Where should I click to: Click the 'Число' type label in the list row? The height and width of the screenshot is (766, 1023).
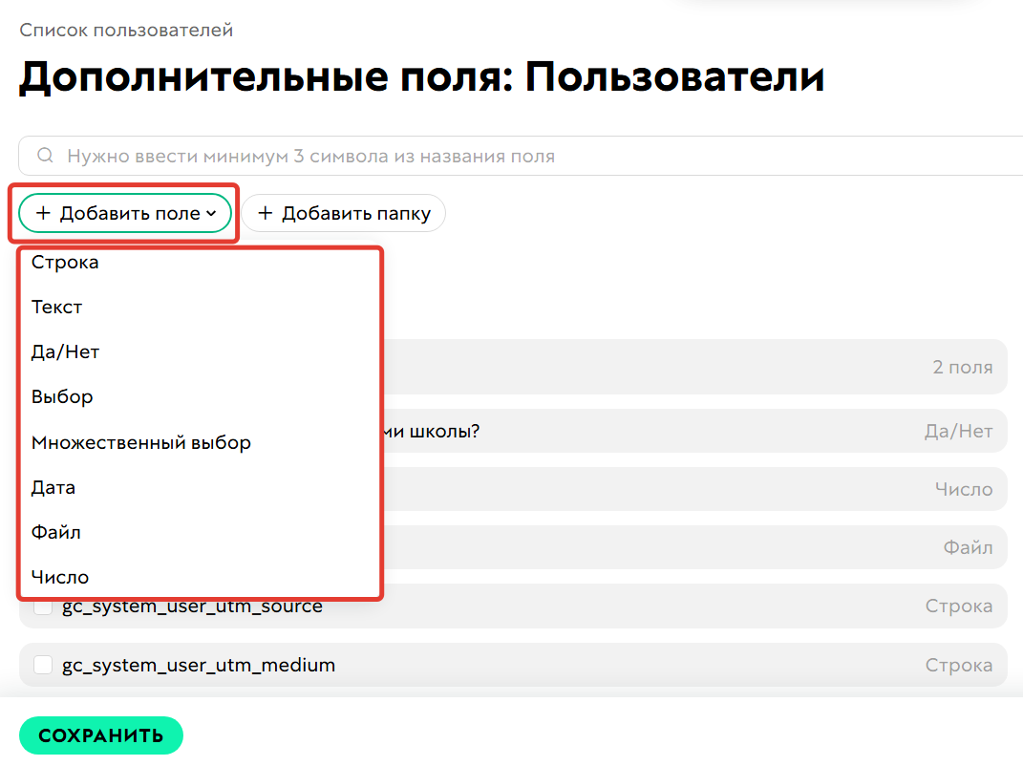(964, 489)
